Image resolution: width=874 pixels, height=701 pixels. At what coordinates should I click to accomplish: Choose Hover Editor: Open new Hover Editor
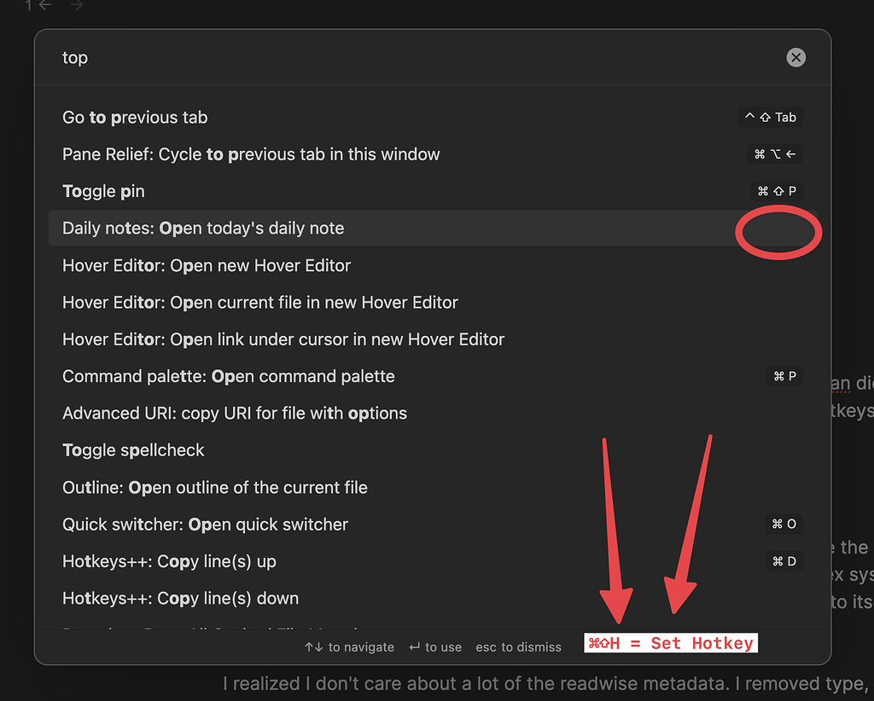[206, 265]
